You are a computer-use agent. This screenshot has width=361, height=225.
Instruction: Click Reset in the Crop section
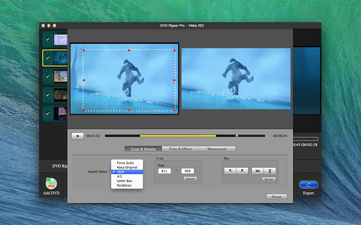click(x=190, y=179)
